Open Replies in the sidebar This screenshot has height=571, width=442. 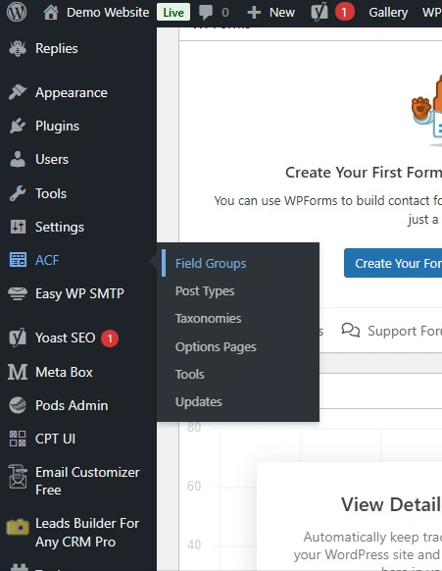tap(57, 48)
